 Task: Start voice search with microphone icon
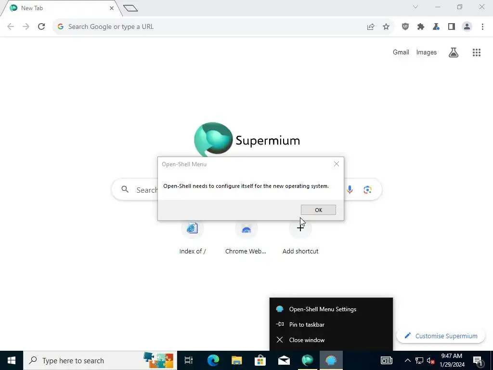(350, 189)
